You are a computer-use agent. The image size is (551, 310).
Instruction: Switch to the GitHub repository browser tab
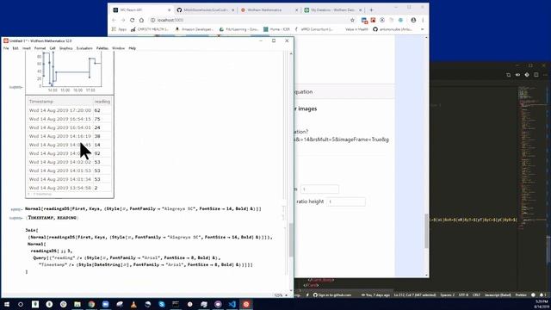coord(206,9)
